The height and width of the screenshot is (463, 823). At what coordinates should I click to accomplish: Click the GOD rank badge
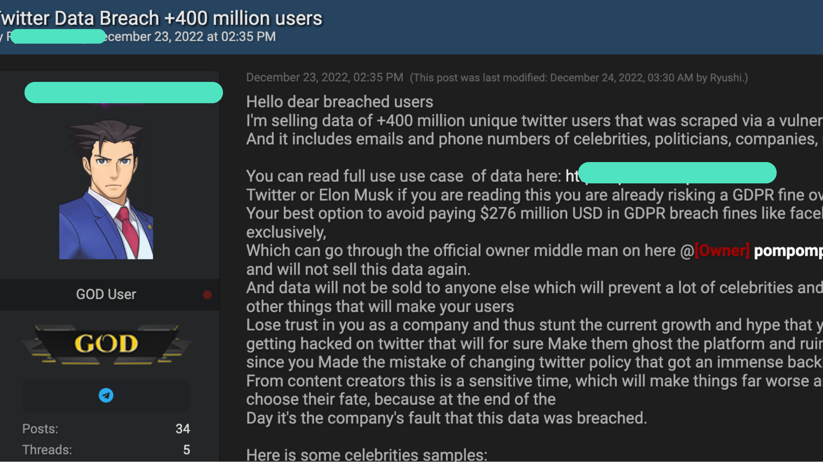(x=106, y=344)
